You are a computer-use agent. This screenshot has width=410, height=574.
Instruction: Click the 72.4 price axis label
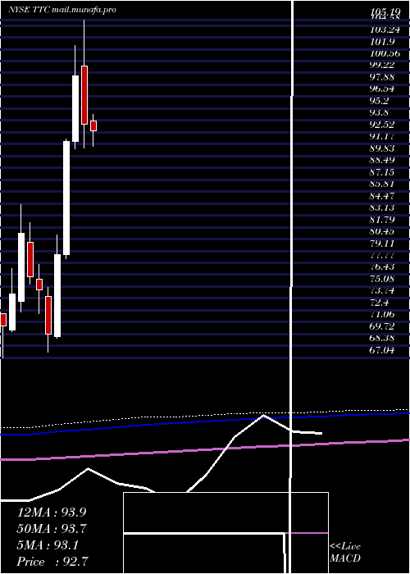(x=379, y=303)
